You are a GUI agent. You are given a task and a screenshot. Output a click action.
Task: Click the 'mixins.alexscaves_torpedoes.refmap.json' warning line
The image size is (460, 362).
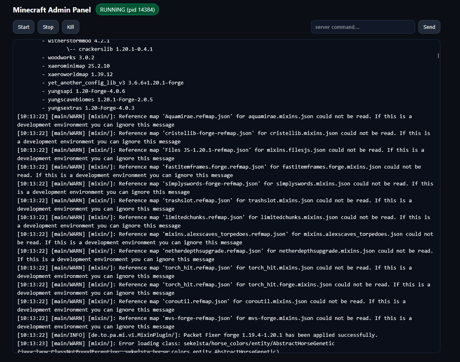[x=225, y=238]
